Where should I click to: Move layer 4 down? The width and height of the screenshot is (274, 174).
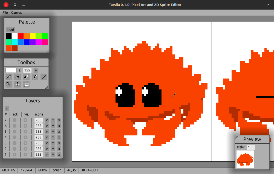47,137
